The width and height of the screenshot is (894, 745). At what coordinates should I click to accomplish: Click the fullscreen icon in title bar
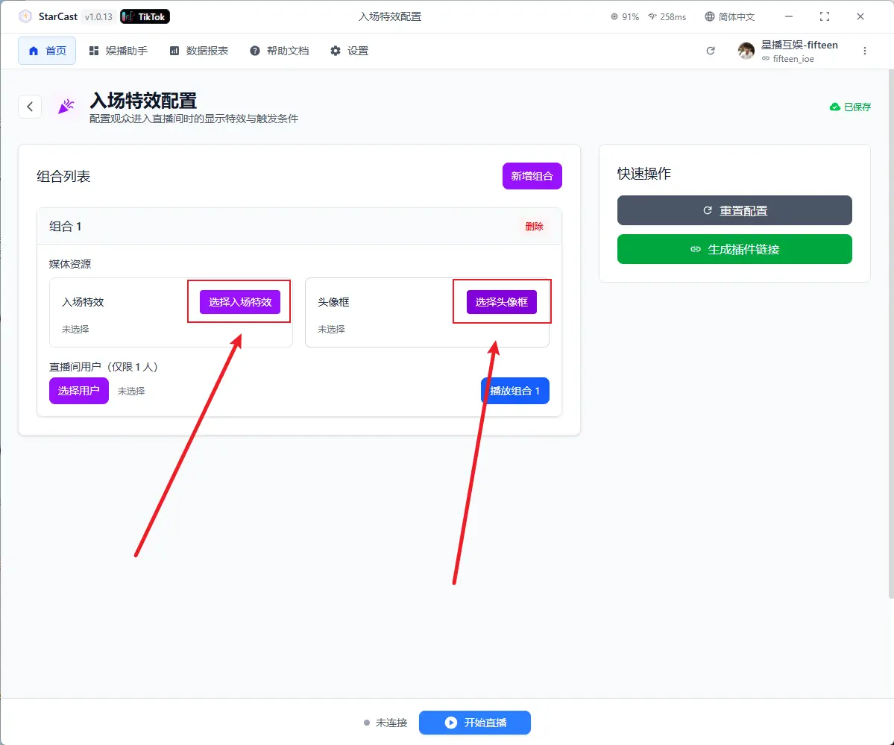[825, 16]
